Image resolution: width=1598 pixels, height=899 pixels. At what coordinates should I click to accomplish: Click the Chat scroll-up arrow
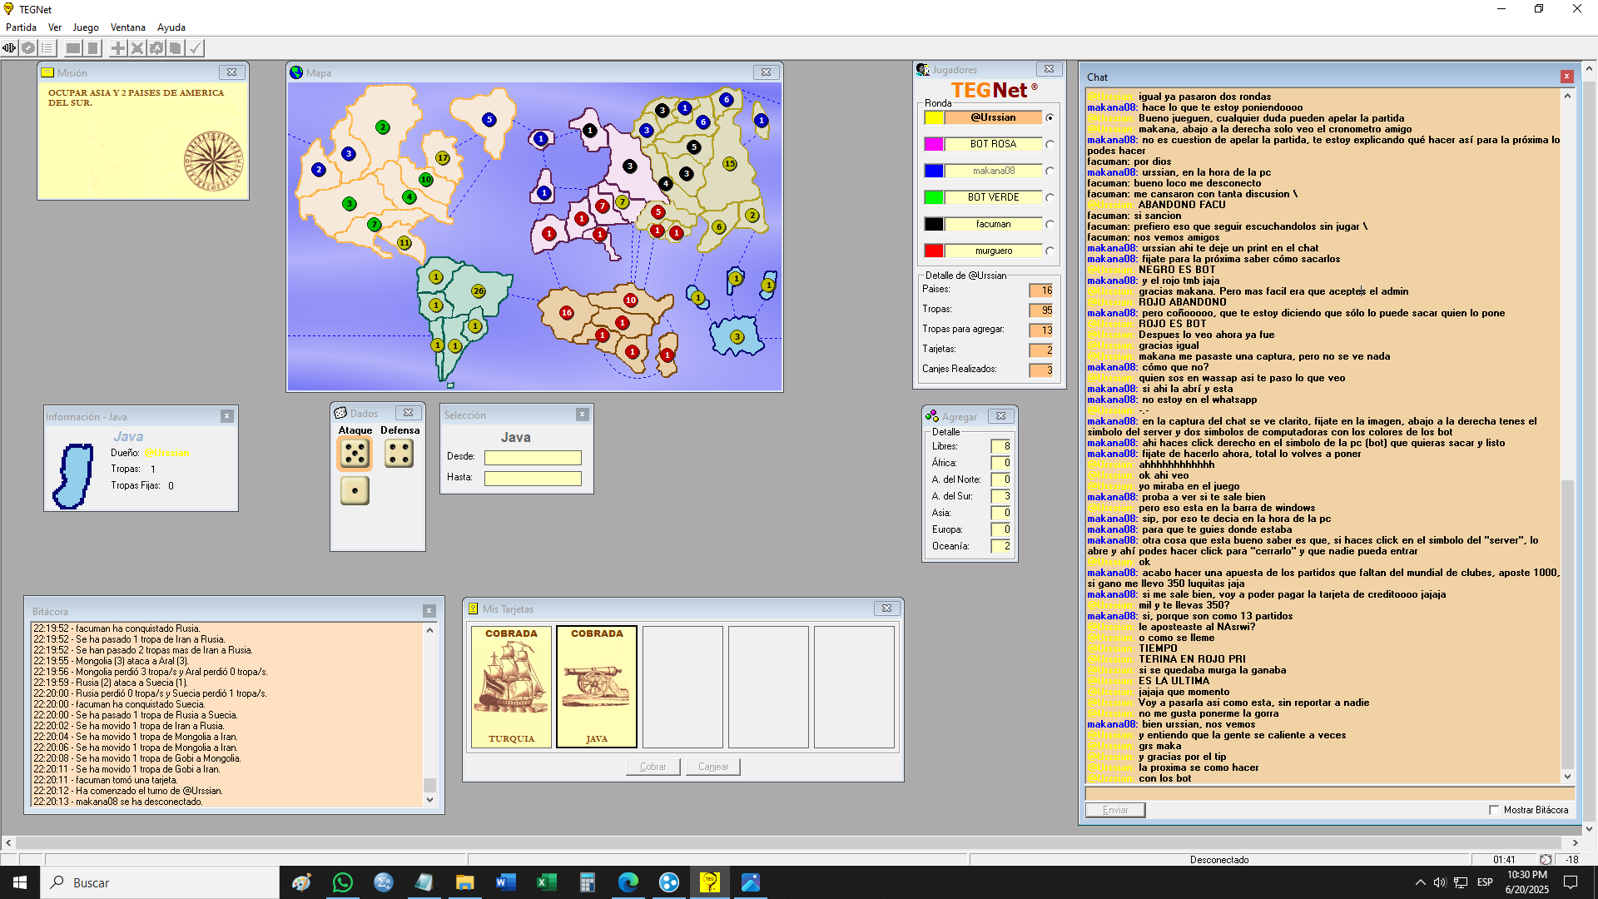coord(1567,97)
